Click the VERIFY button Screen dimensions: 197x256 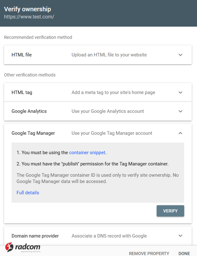click(x=170, y=211)
